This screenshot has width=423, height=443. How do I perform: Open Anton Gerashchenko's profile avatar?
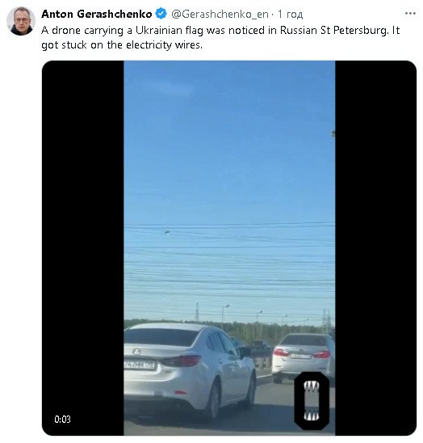(21, 21)
